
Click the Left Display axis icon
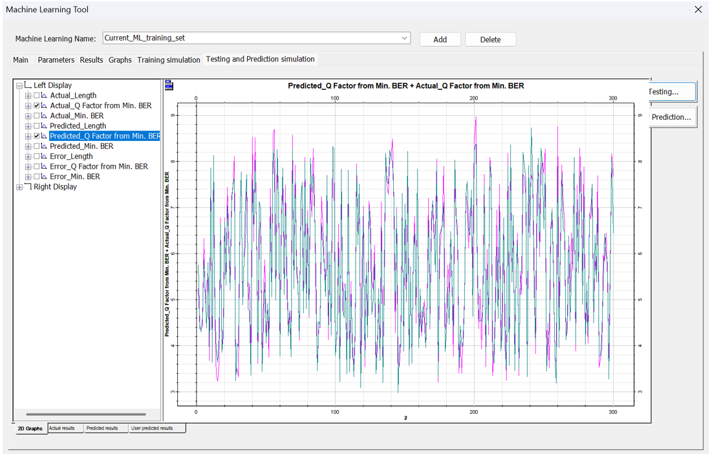(x=28, y=85)
